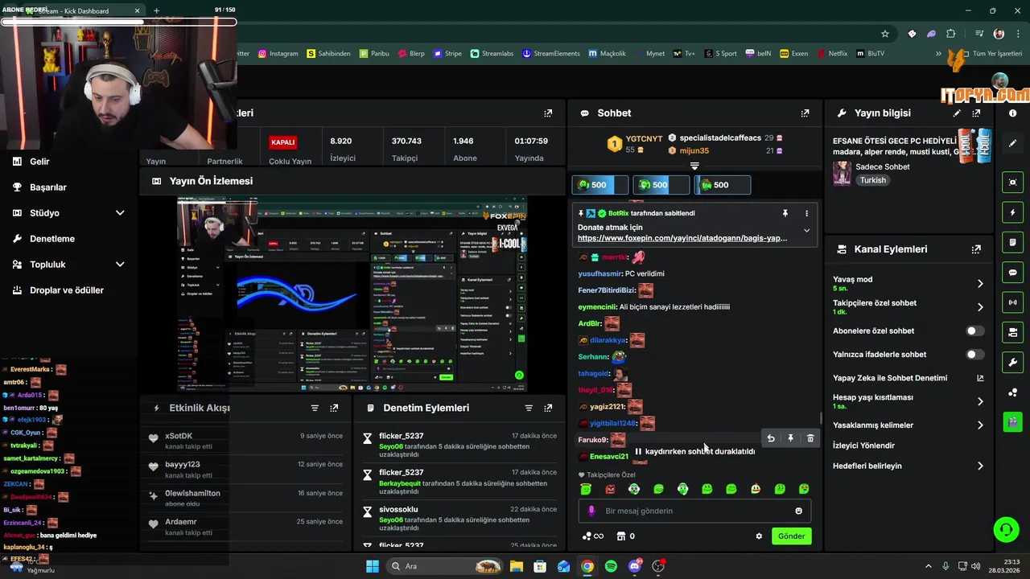The width and height of the screenshot is (1030, 579).
Task: Click the KAPALI multistream badge
Action: point(283,142)
